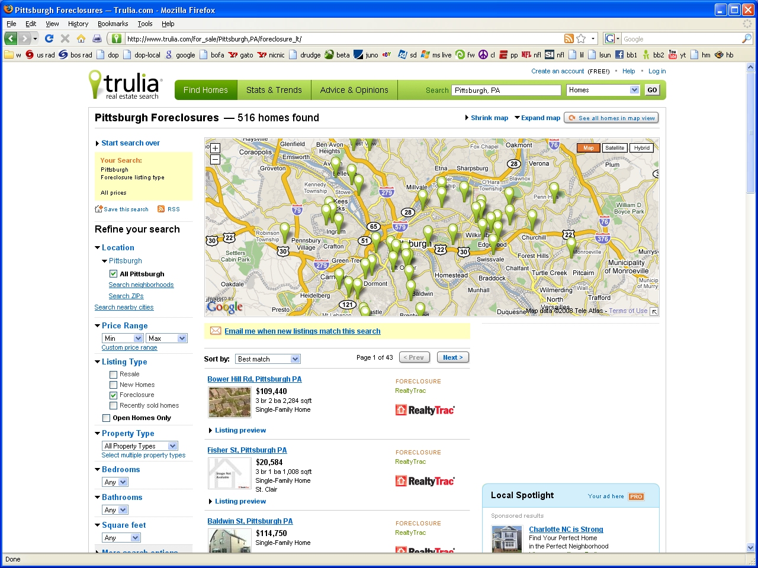This screenshot has height=568, width=758.
Task: Open the Tools menu
Action: tap(145, 24)
